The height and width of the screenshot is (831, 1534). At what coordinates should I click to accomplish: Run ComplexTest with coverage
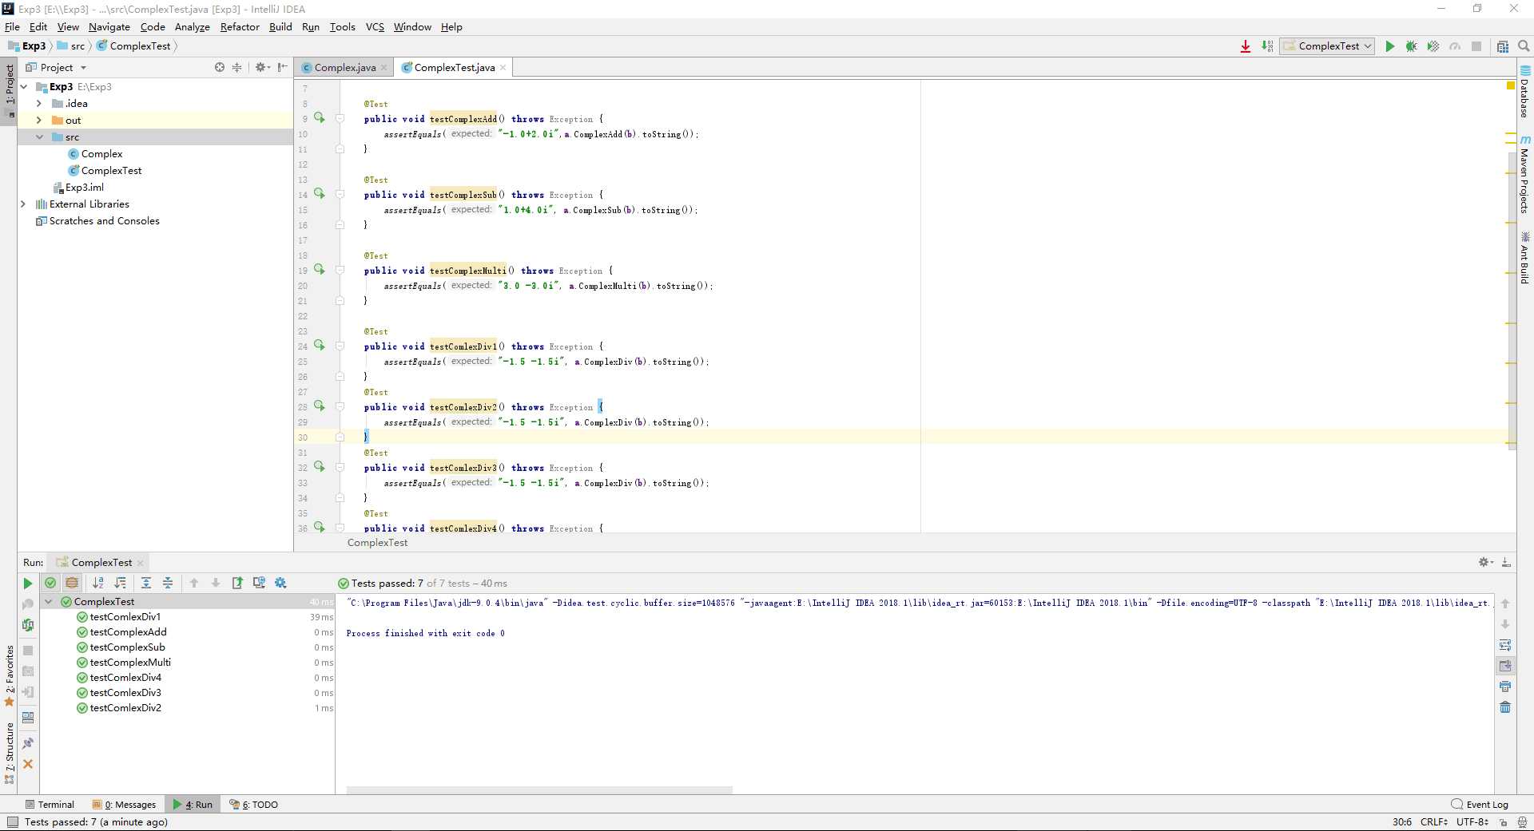point(1433,46)
